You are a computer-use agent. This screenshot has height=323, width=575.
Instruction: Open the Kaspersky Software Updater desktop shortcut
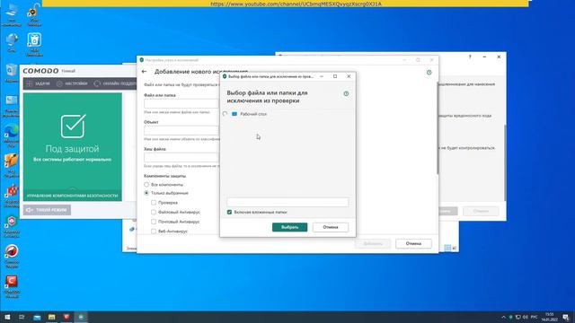click(x=12, y=226)
